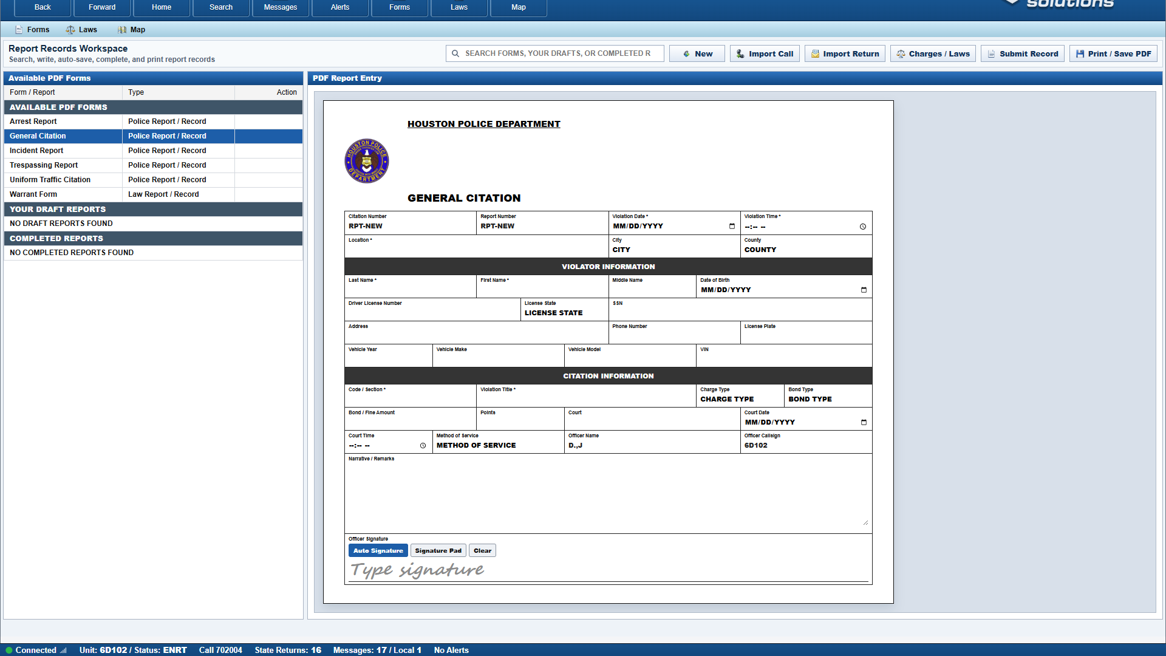Focus the search forms input field
The image size is (1166, 656).
click(555, 53)
